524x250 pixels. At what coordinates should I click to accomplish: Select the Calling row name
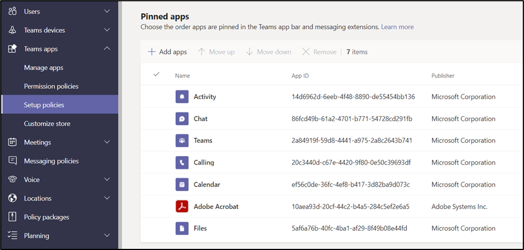click(204, 163)
